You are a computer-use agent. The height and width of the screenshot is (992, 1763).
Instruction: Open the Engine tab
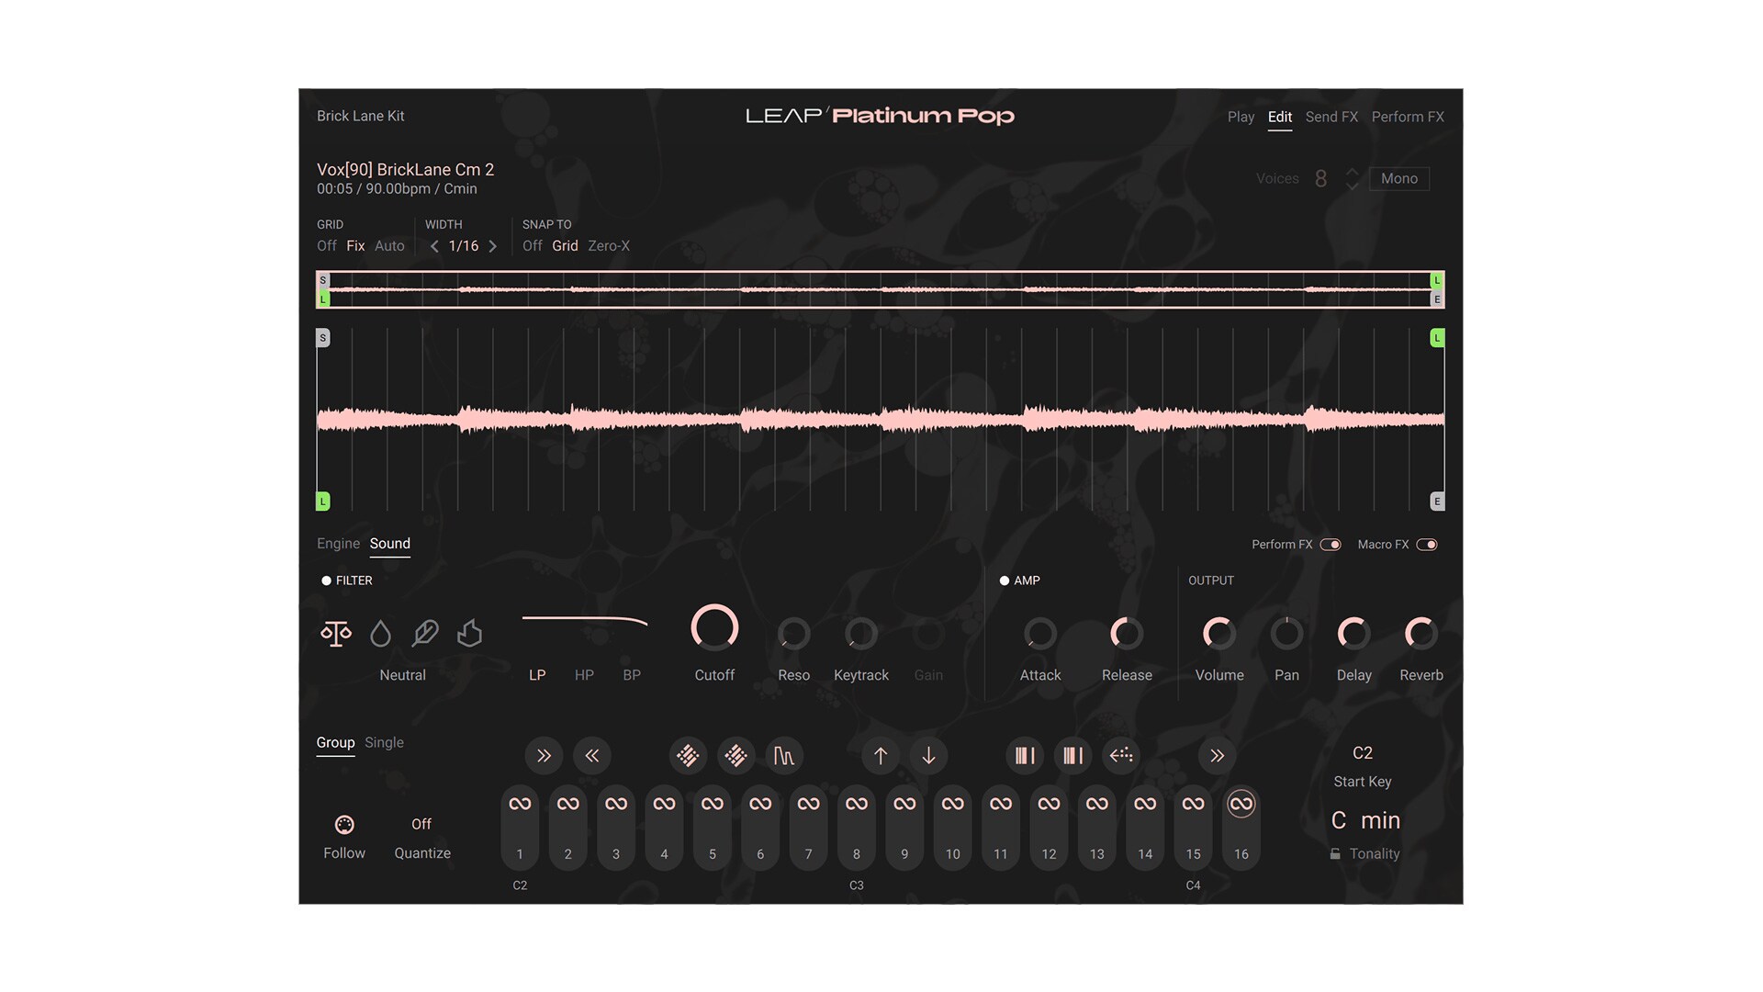(x=338, y=544)
